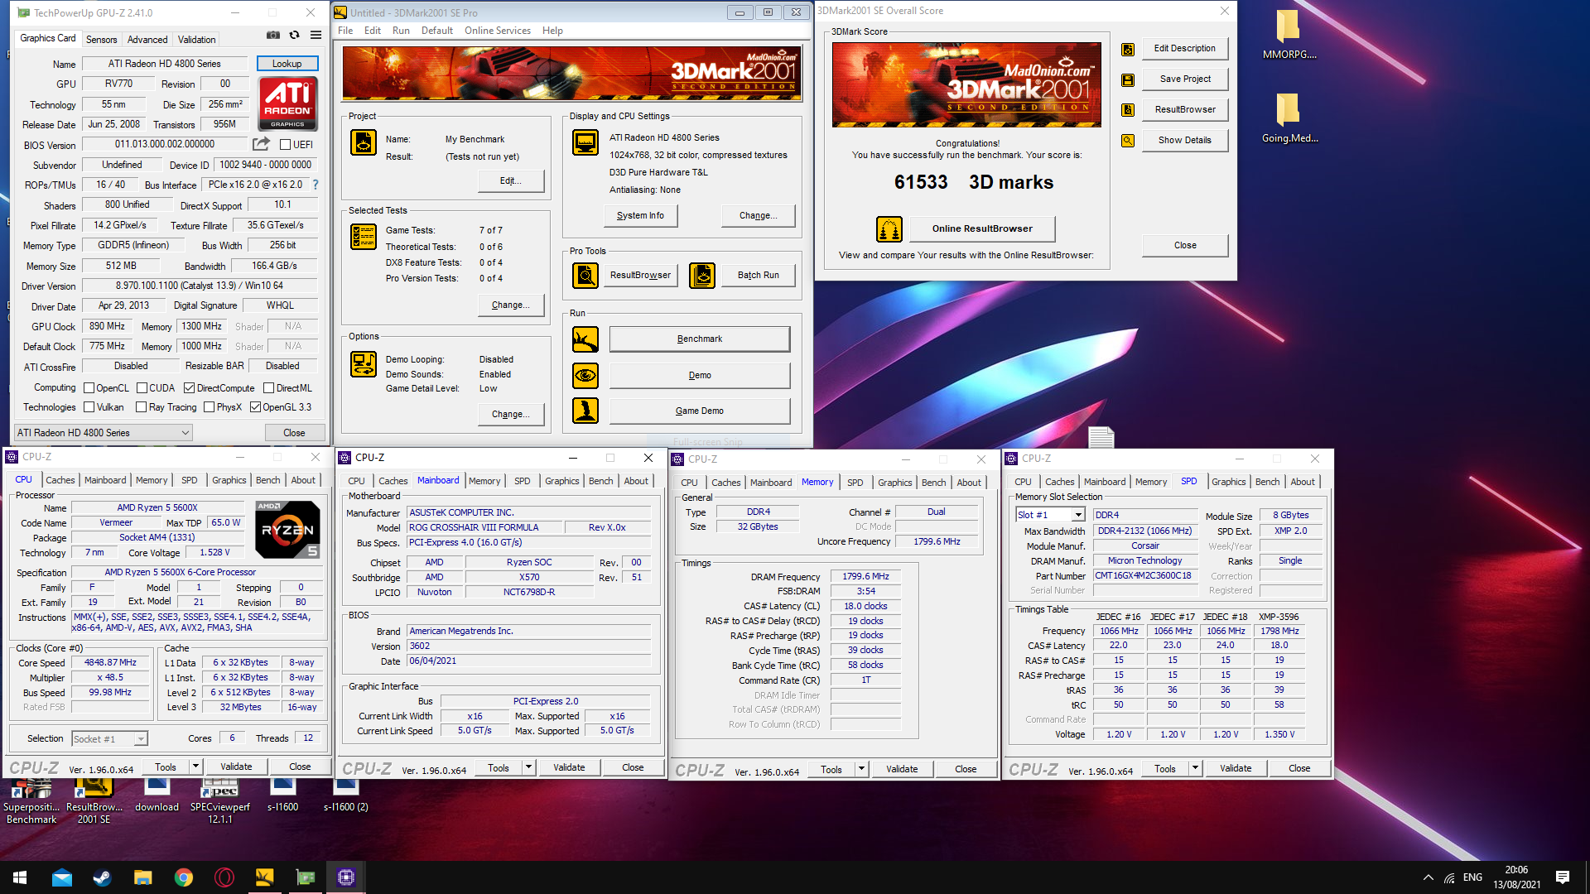Click the Display and CPU Settings monitor icon
The height and width of the screenshot is (894, 1590).
coord(585,142)
